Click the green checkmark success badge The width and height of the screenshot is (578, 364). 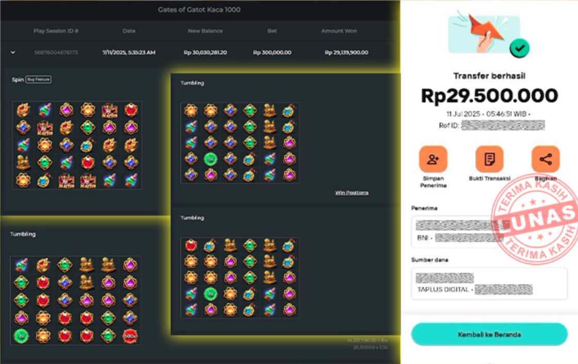520,49
